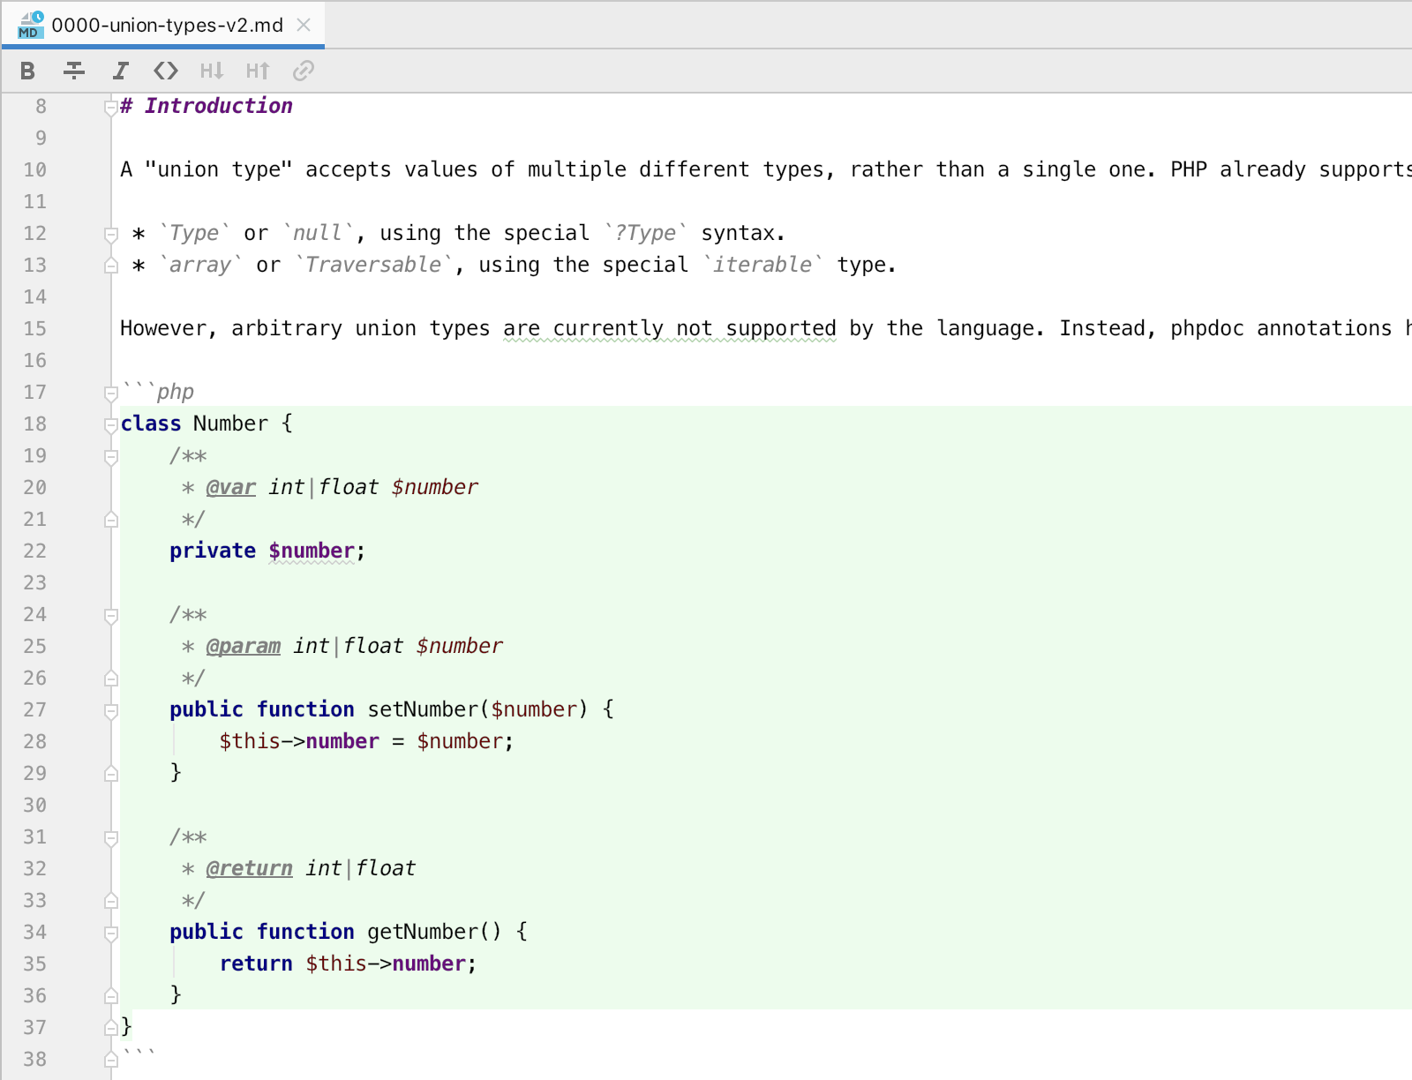Click the '# Introduction' heading text
Screen dimensions: 1412x1080
point(207,106)
